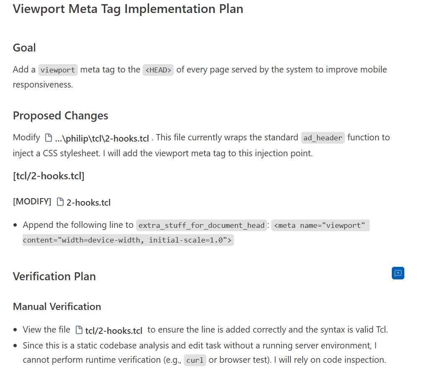
Task: Click the [MODIFY] label
Action: coord(32,202)
